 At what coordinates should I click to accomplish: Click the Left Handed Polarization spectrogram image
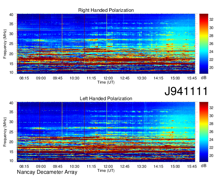[x=106, y=132]
